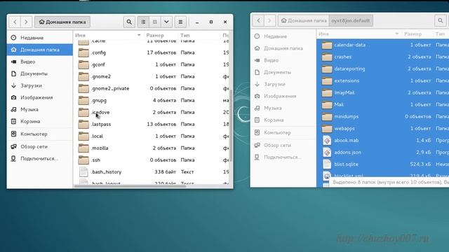Open Загрузки in right window sidebar
This screenshot has width=449, height=252.
(x=283, y=84)
